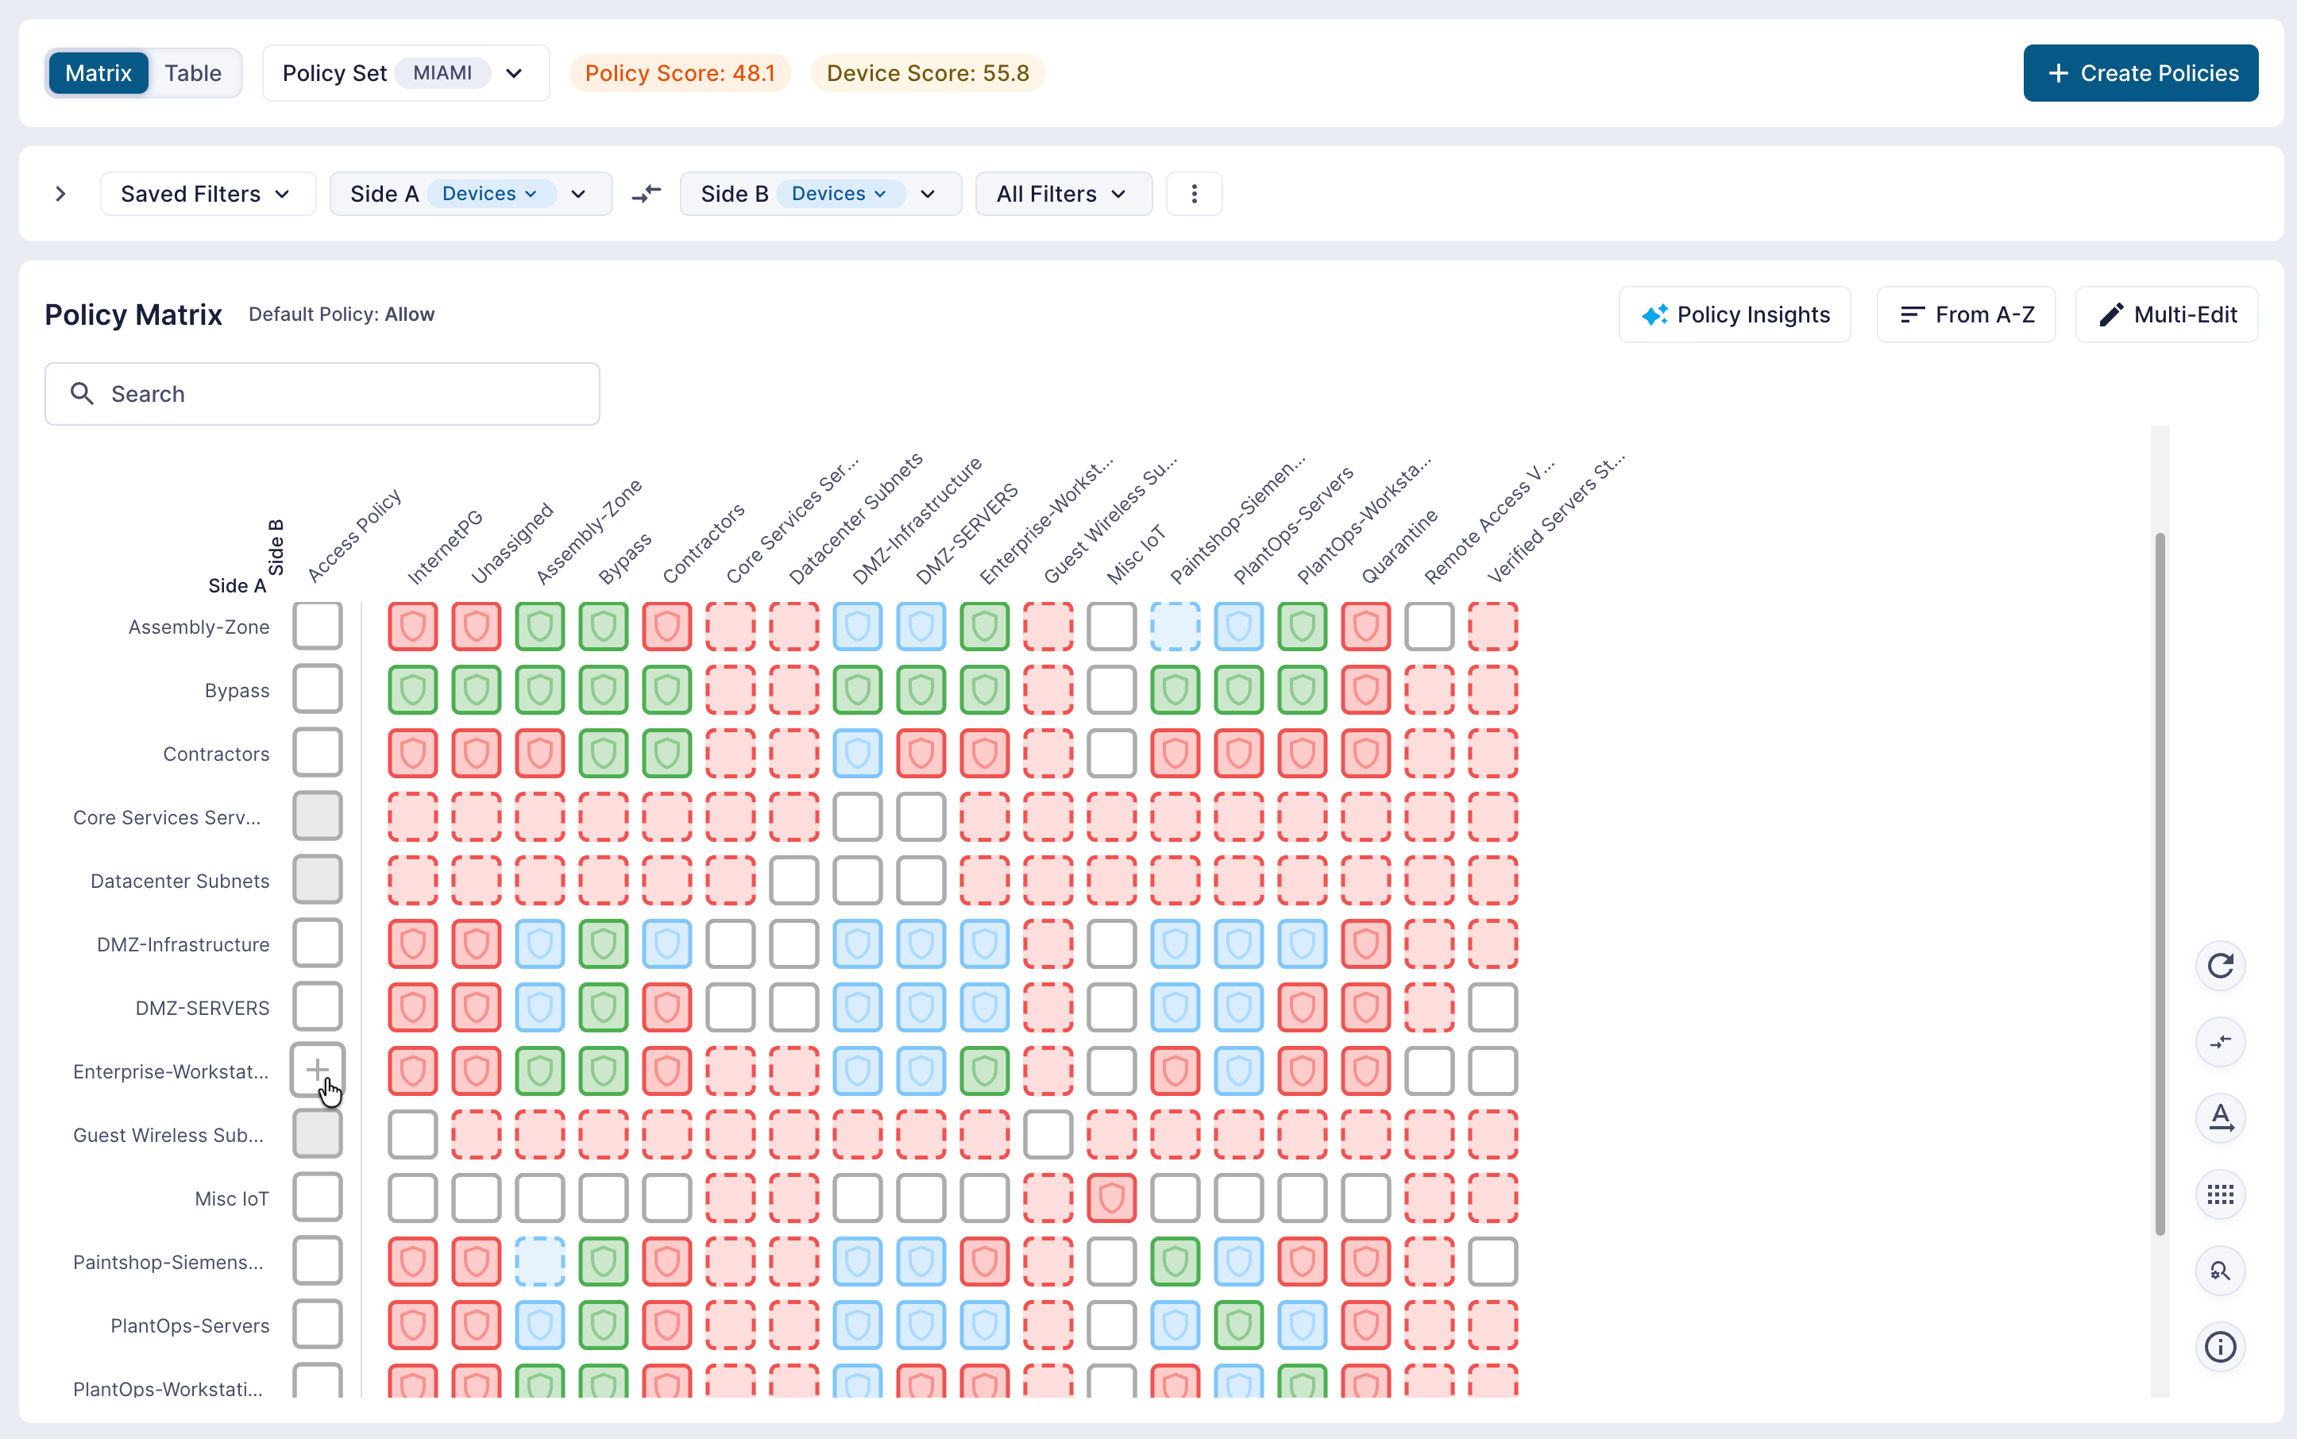Open the info icon in right sidebar
Viewport: 2297px width, 1439px height.
2220,1347
